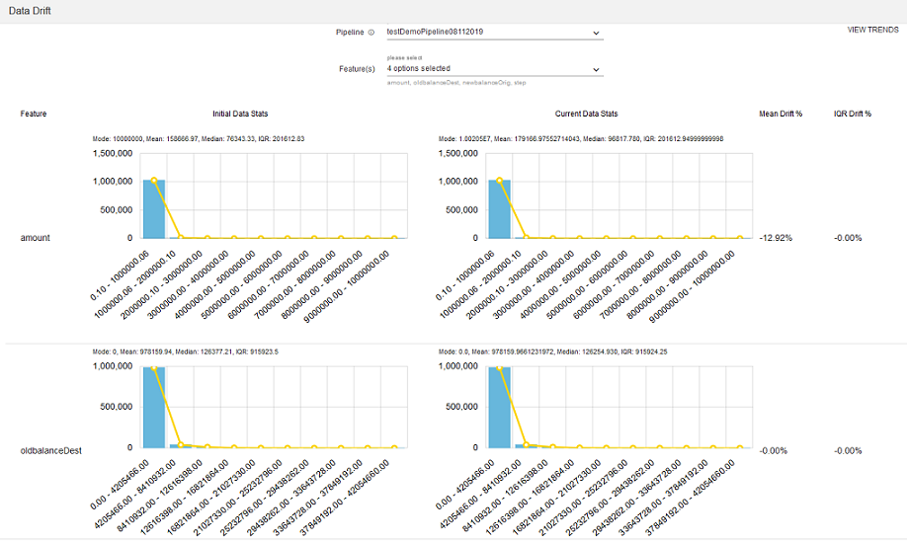The height and width of the screenshot is (542, 907).
Task: Click second yellow data point in current oldbalanceDest chart
Action: [526, 445]
